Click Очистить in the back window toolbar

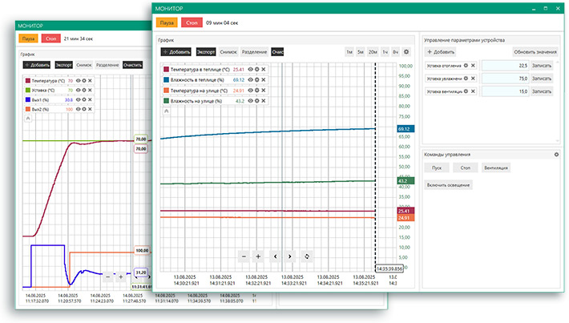132,65
